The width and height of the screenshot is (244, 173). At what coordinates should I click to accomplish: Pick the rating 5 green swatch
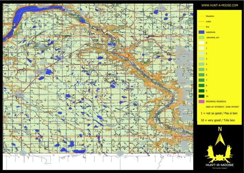pos(201,69)
